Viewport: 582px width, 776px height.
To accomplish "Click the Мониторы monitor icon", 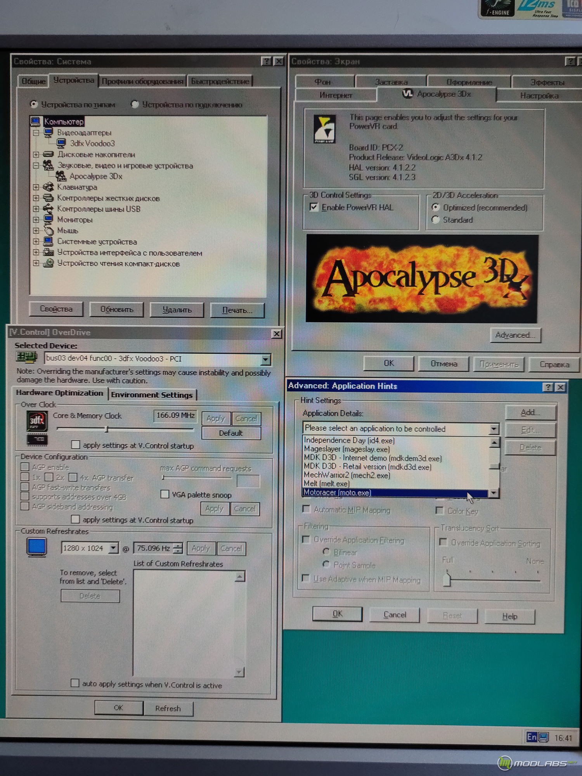I will click(48, 220).
